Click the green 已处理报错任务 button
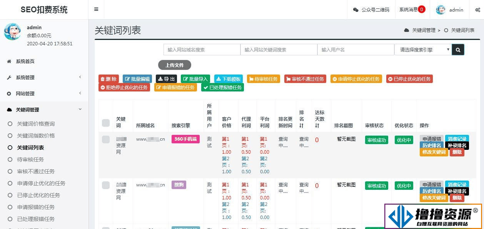This screenshot has height=229, width=484. (222, 87)
